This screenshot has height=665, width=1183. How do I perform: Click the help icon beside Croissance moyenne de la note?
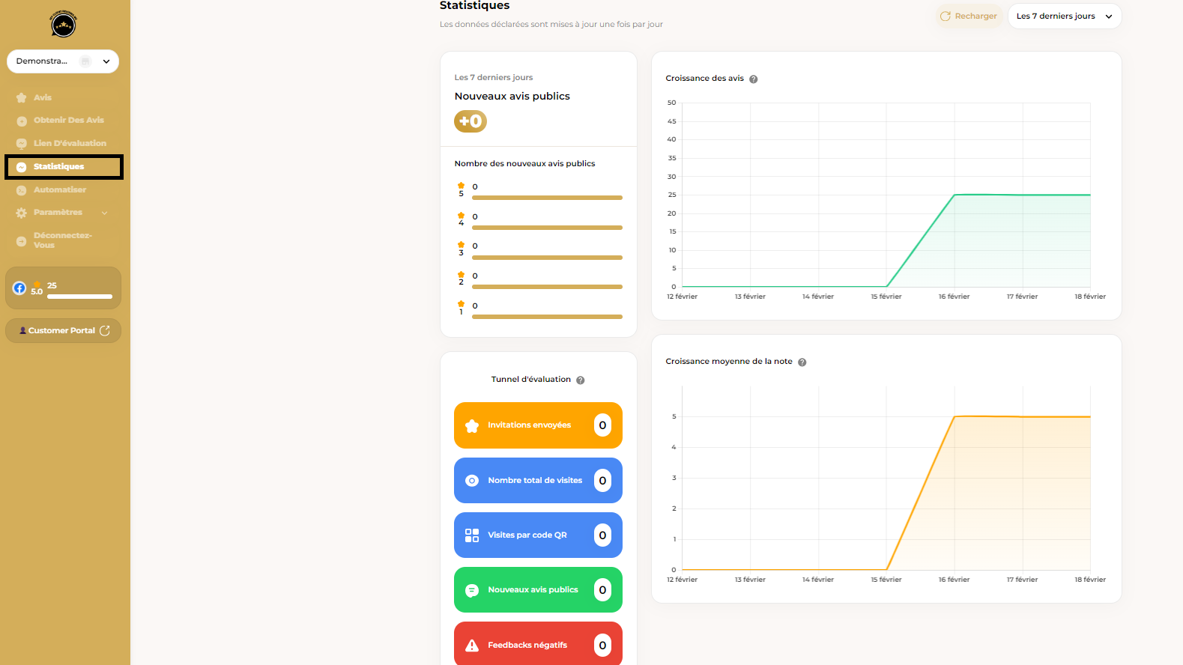click(802, 362)
